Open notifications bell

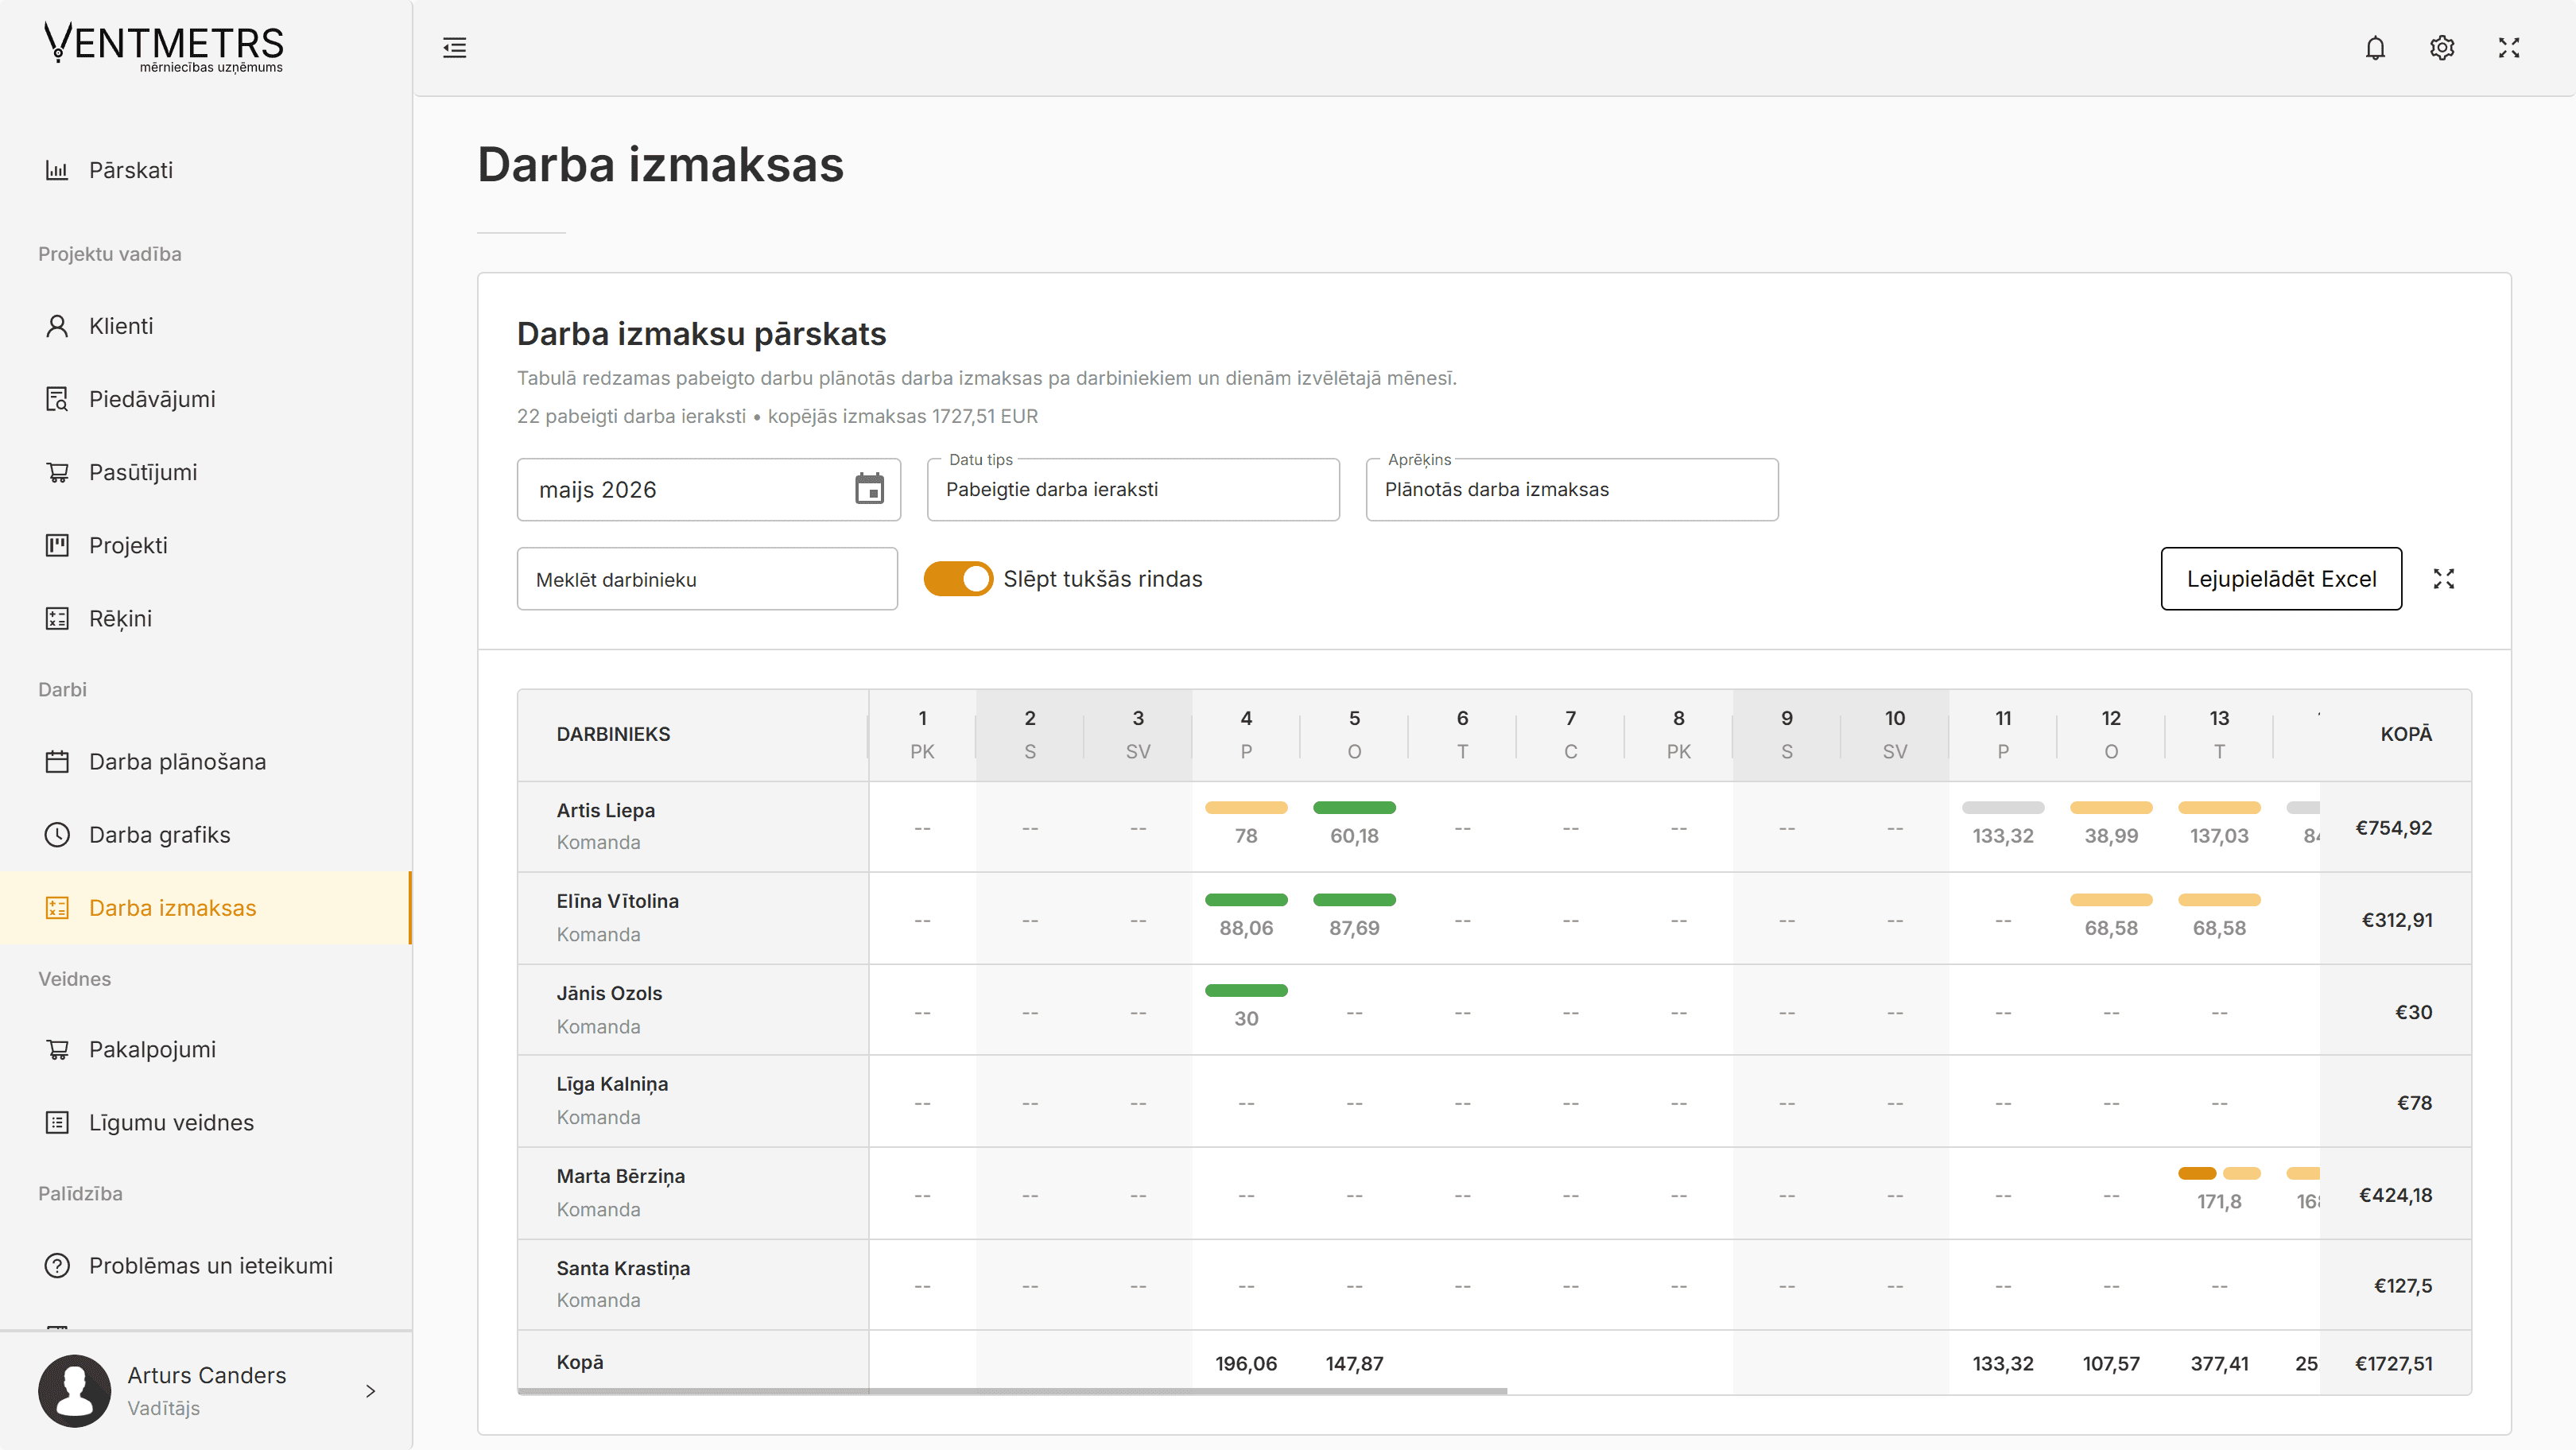[2375, 47]
